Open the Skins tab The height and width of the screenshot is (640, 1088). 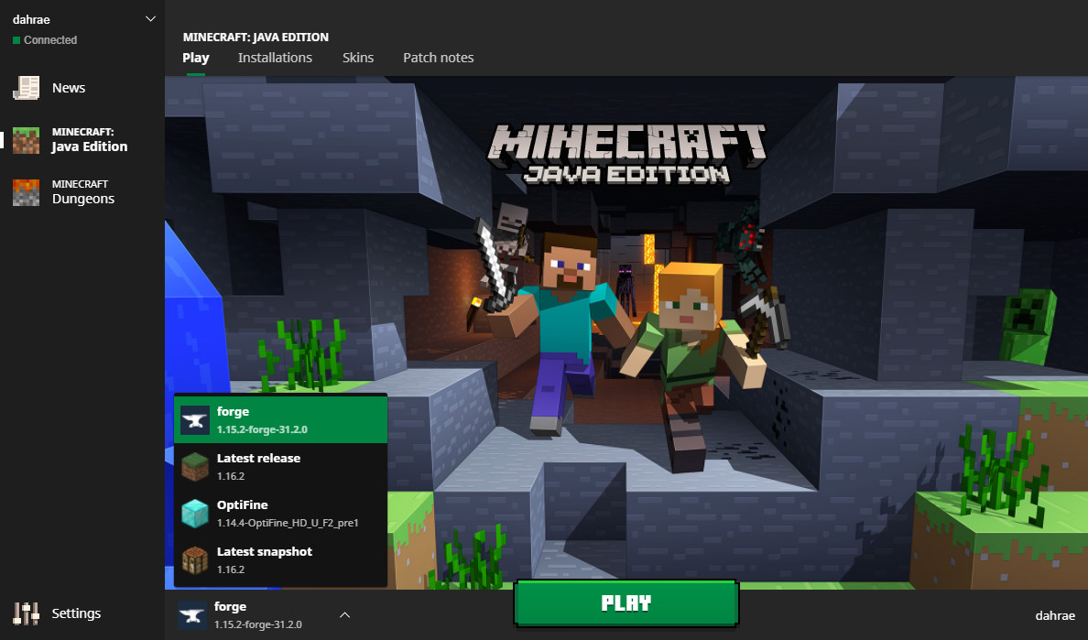(358, 57)
